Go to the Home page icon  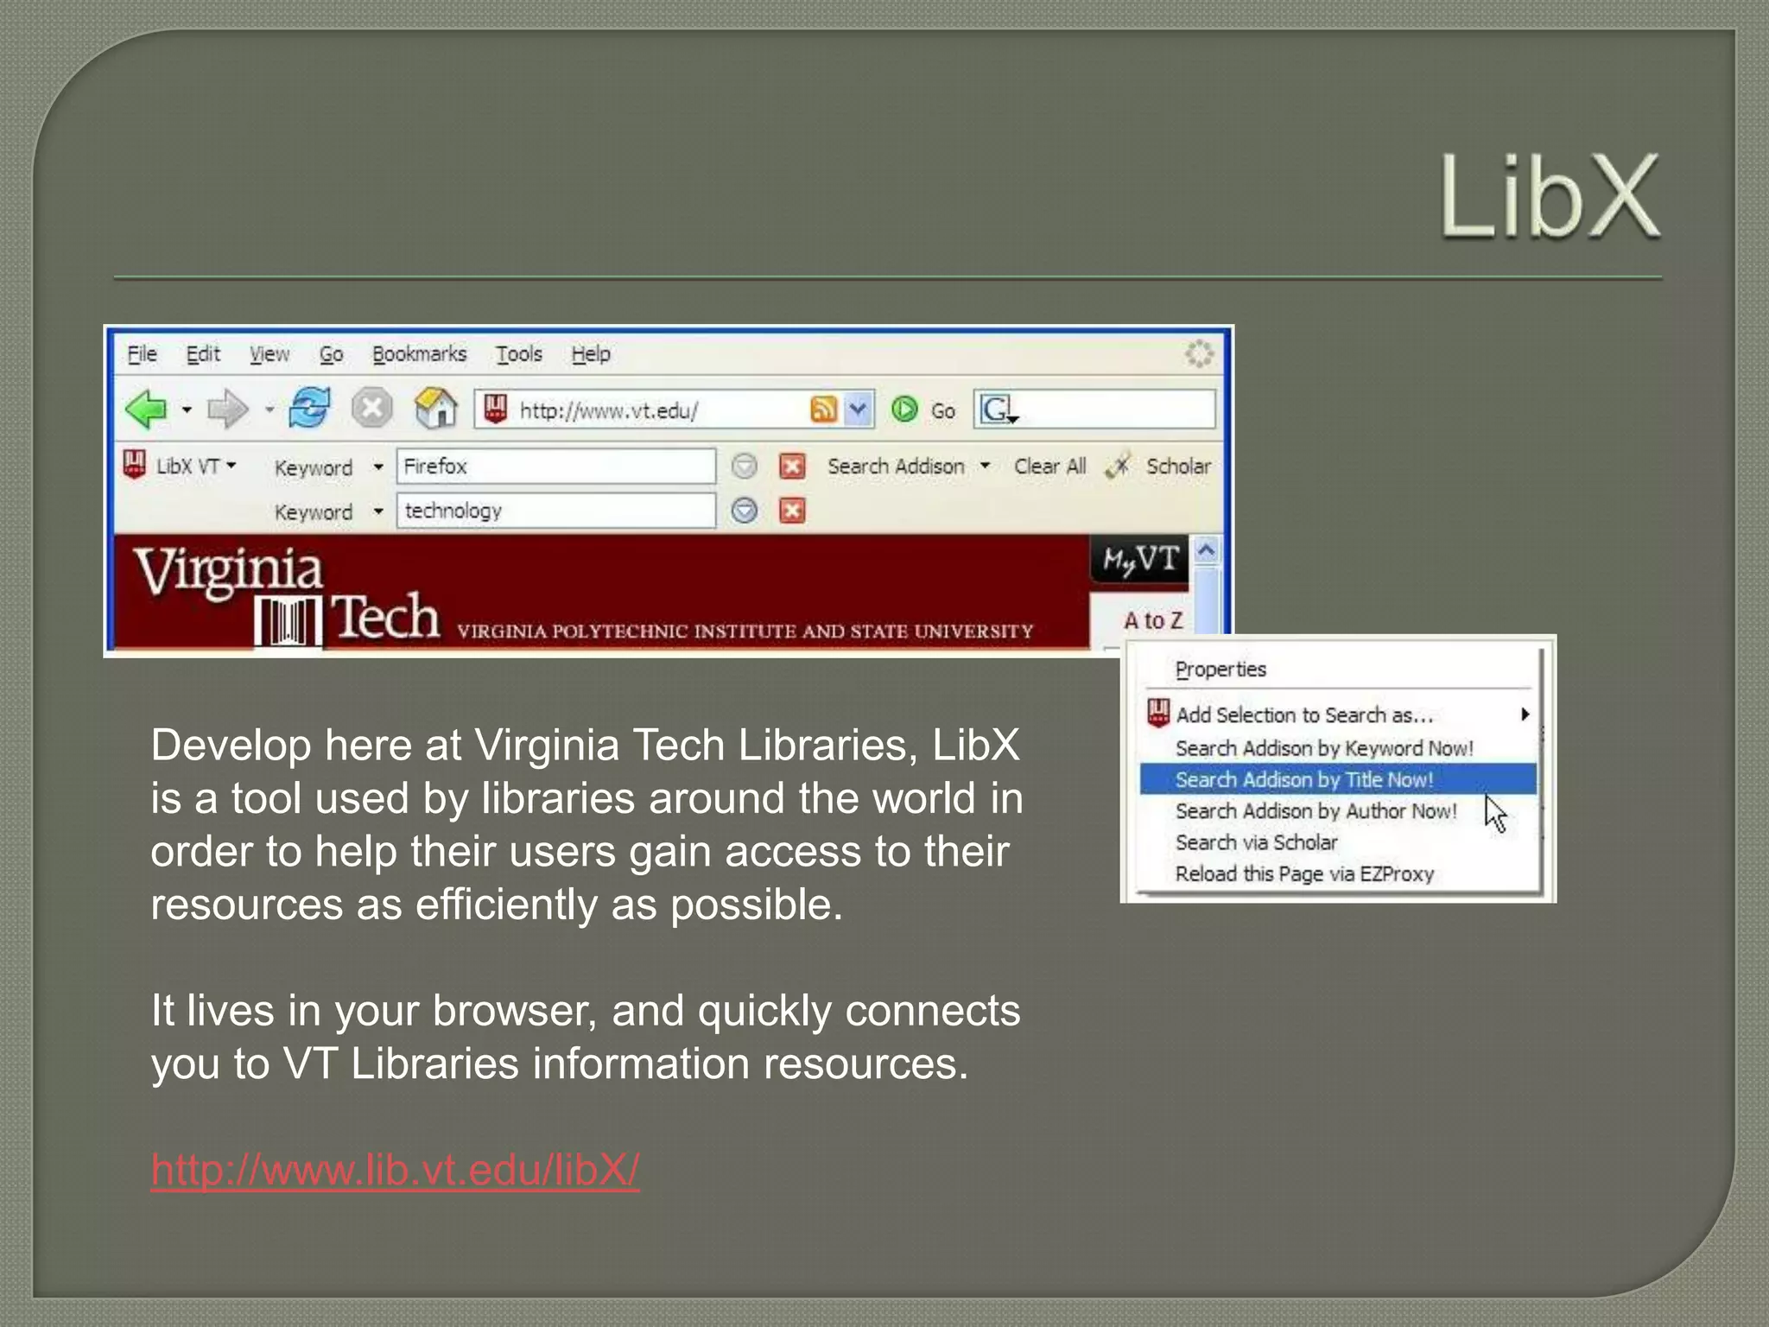[435, 408]
